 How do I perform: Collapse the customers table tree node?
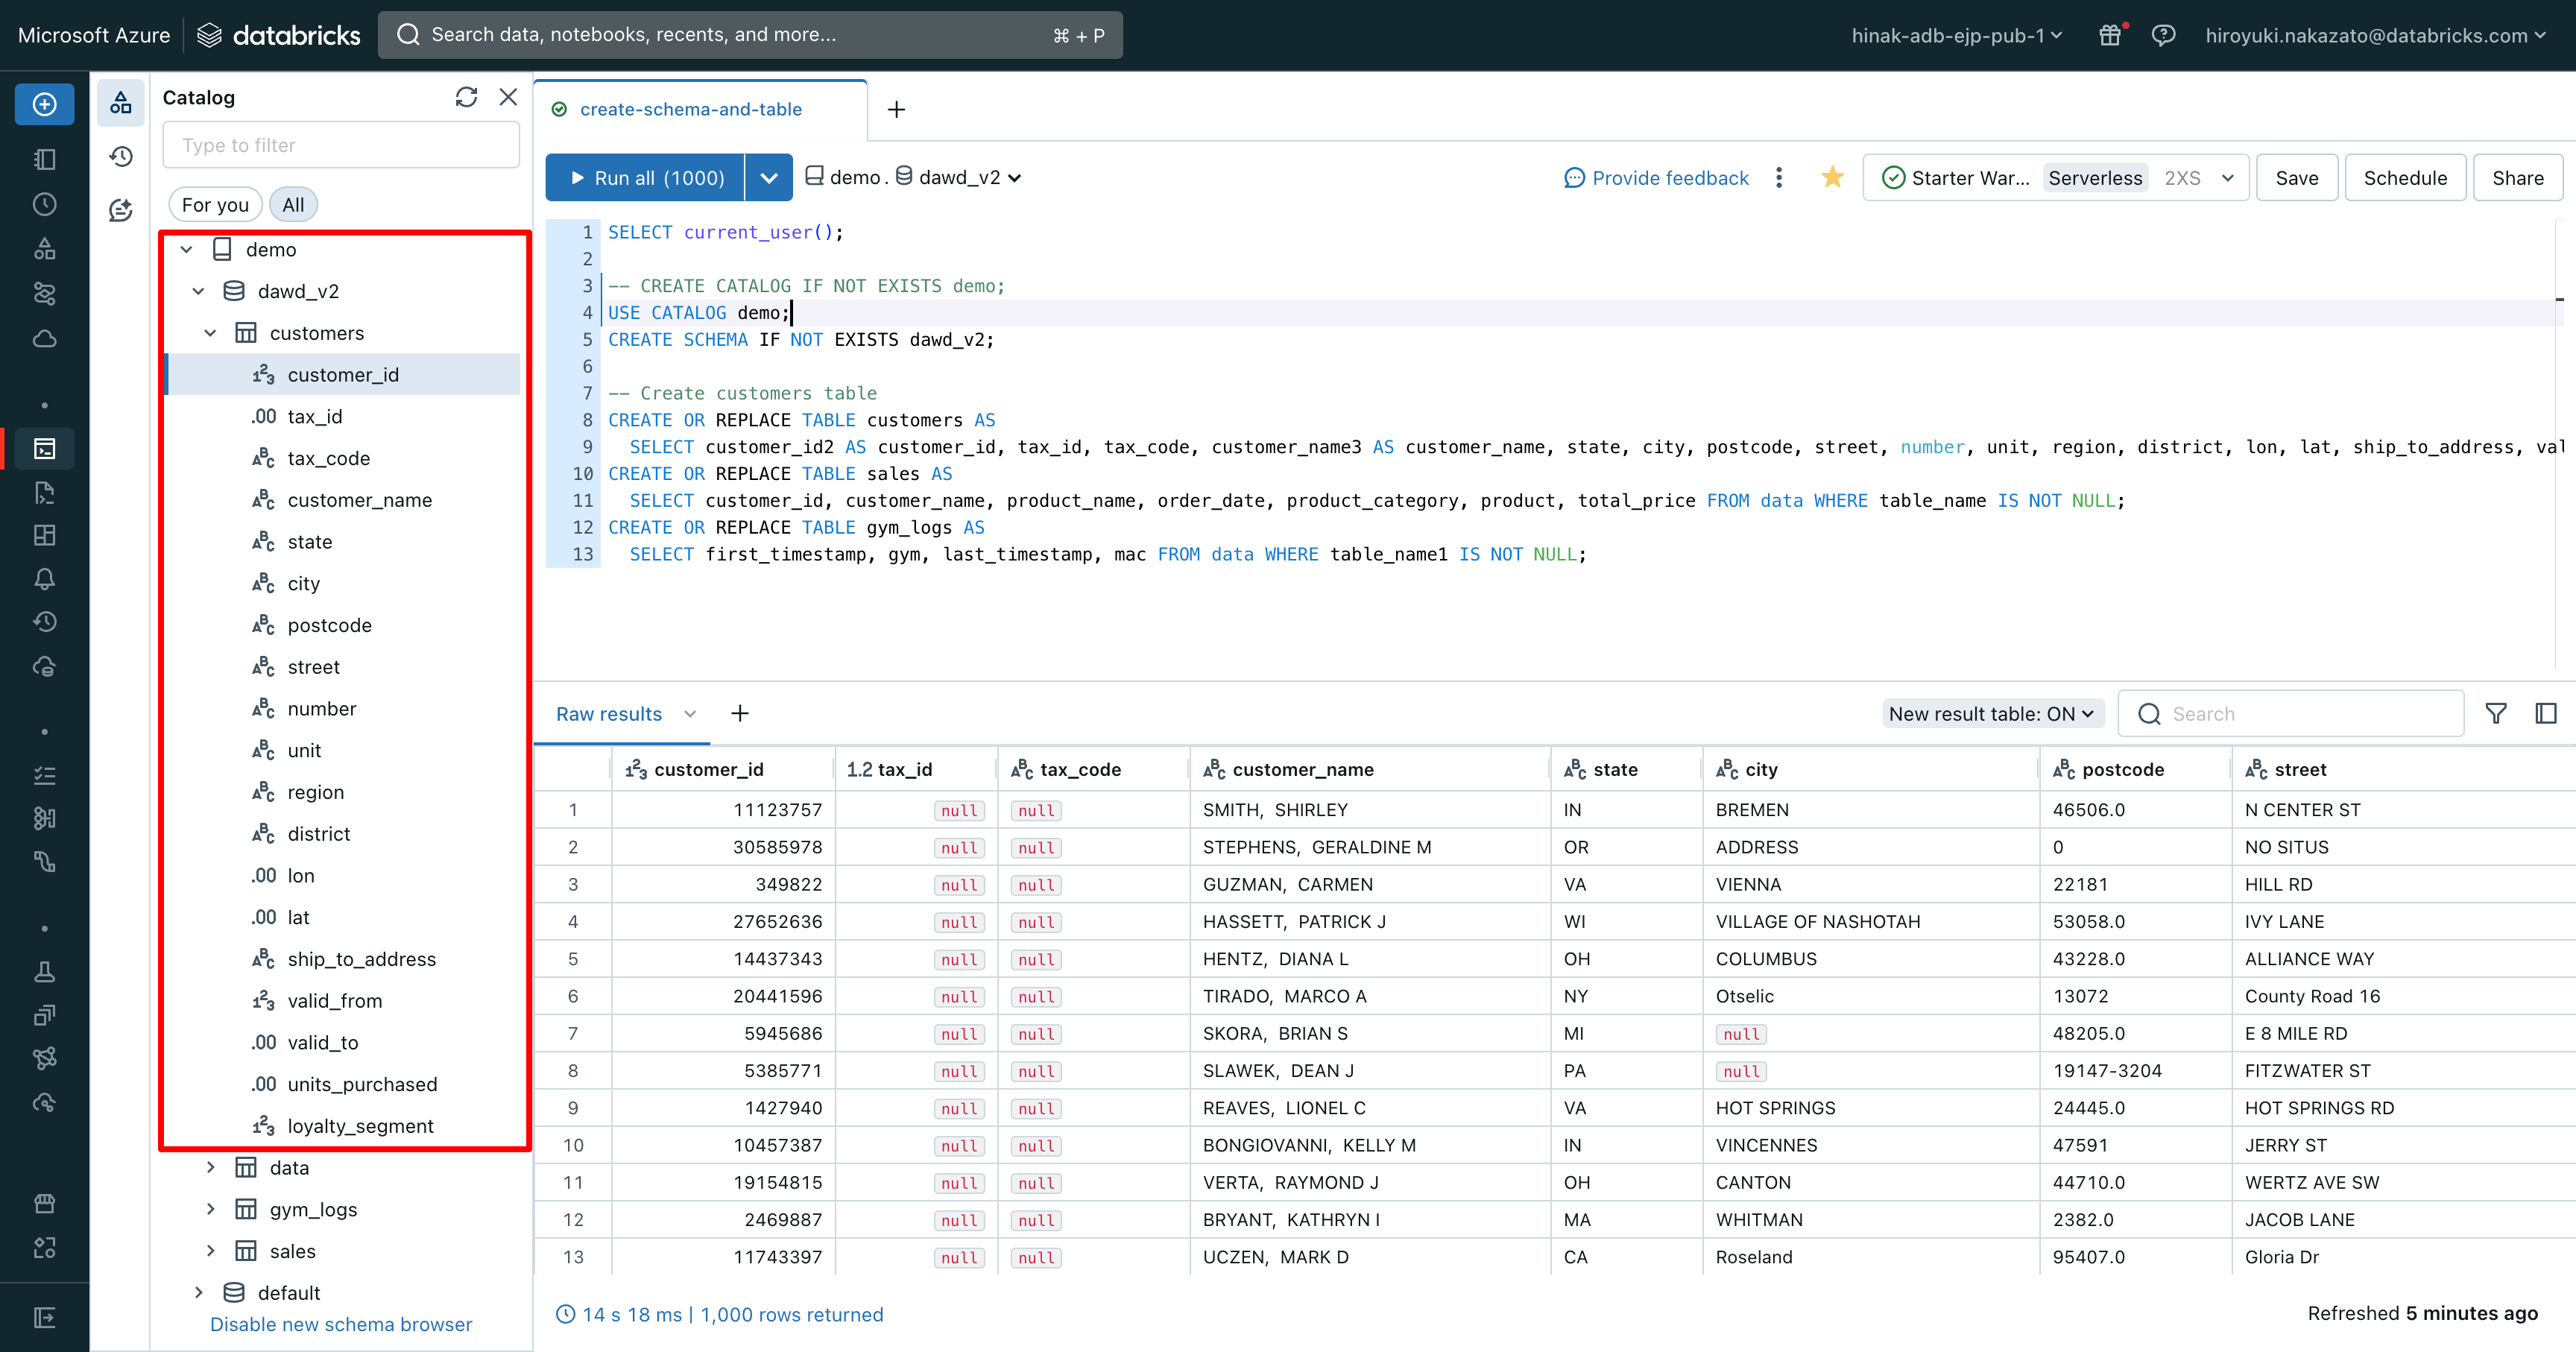click(210, 333)
